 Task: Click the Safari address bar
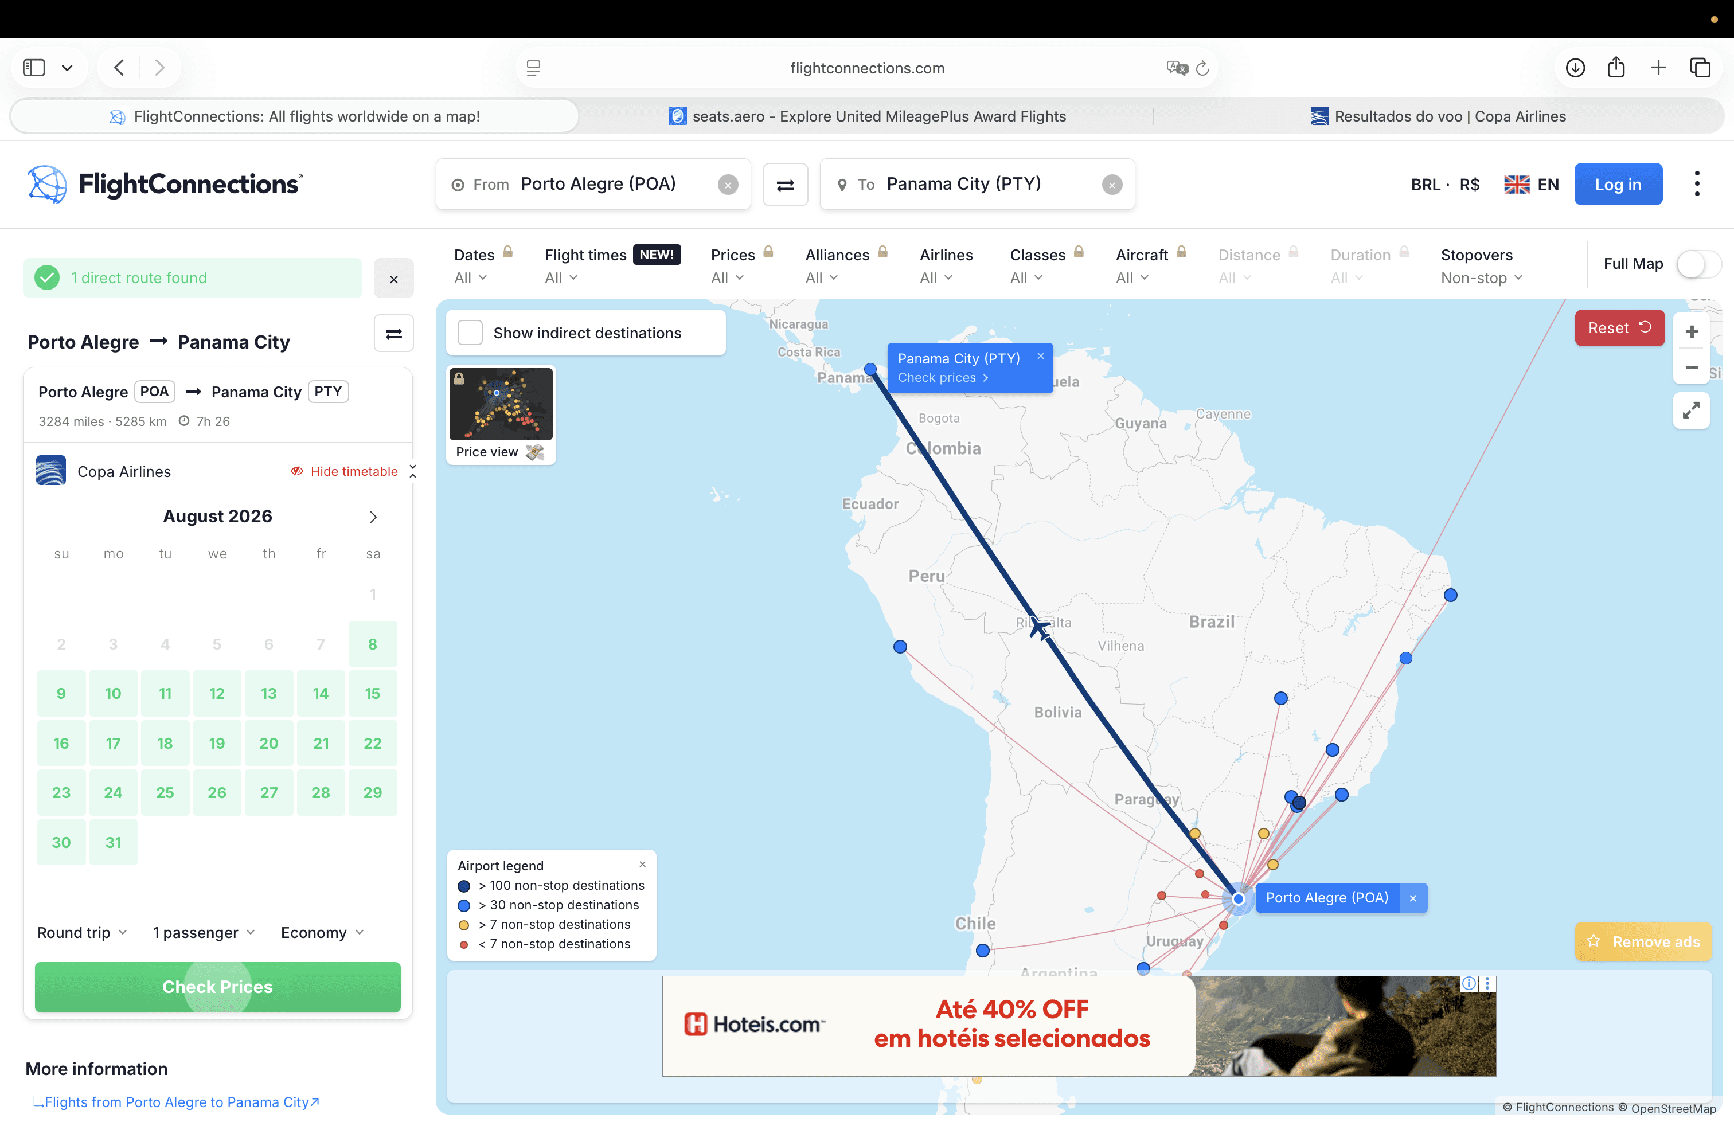[x=867, y=68]
